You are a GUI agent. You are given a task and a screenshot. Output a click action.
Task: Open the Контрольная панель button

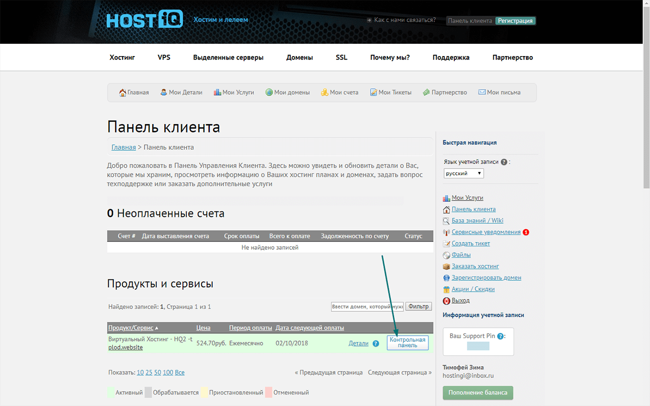click(408, 343)
